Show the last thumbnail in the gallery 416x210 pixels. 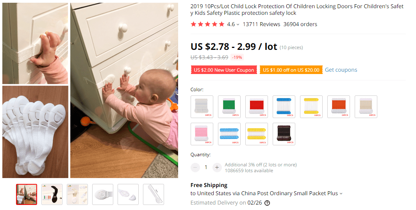[x=154, y=194]
